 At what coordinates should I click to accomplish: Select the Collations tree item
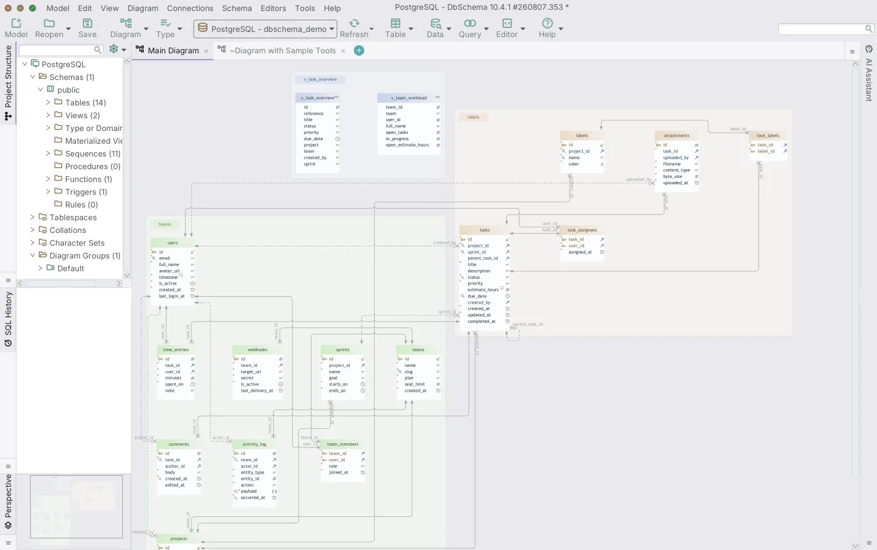pyautogui.click(x=68, y=230)
